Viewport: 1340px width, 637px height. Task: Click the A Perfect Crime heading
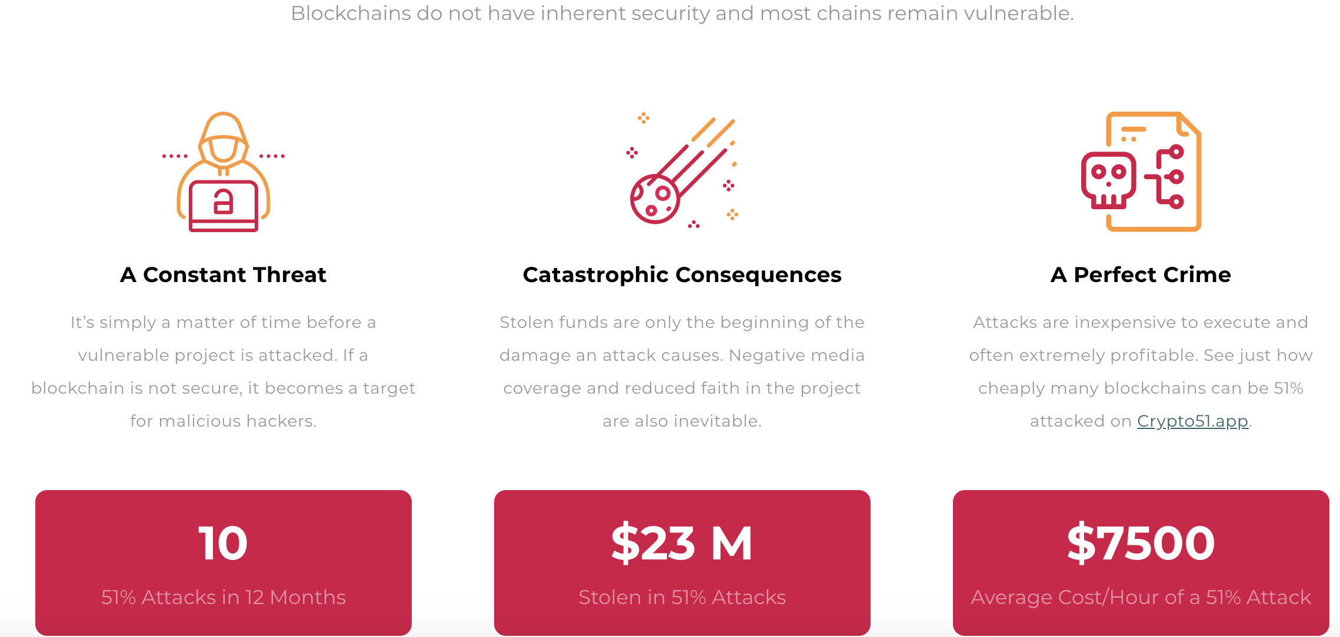[1141, 274]
